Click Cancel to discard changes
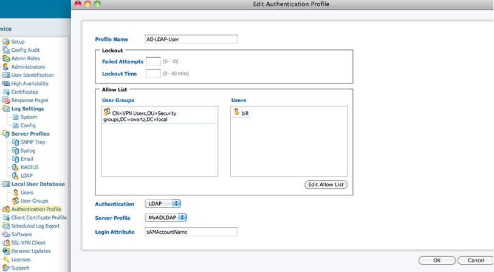The image size is (494, 272). [475, 260]
